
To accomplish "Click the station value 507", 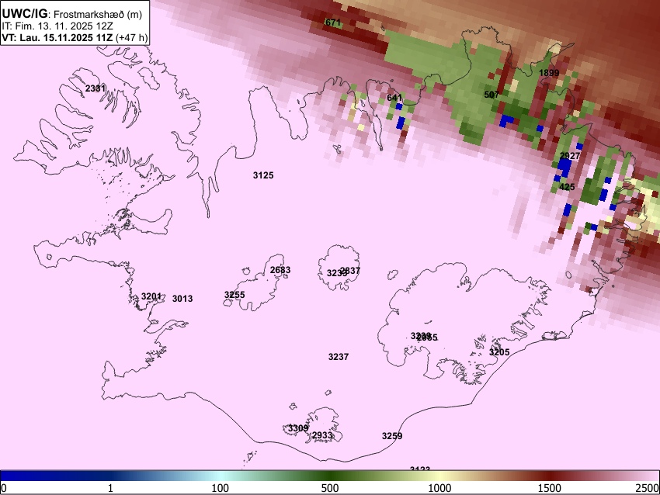I will (492, 95).
